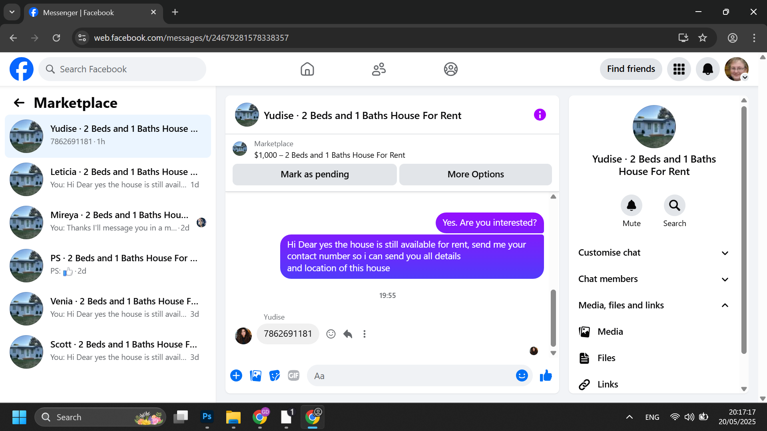The width and height of the screenshot is (767, 431).
Task: Open the Friends icon in top navigation
Action: [x=379, y=69]
